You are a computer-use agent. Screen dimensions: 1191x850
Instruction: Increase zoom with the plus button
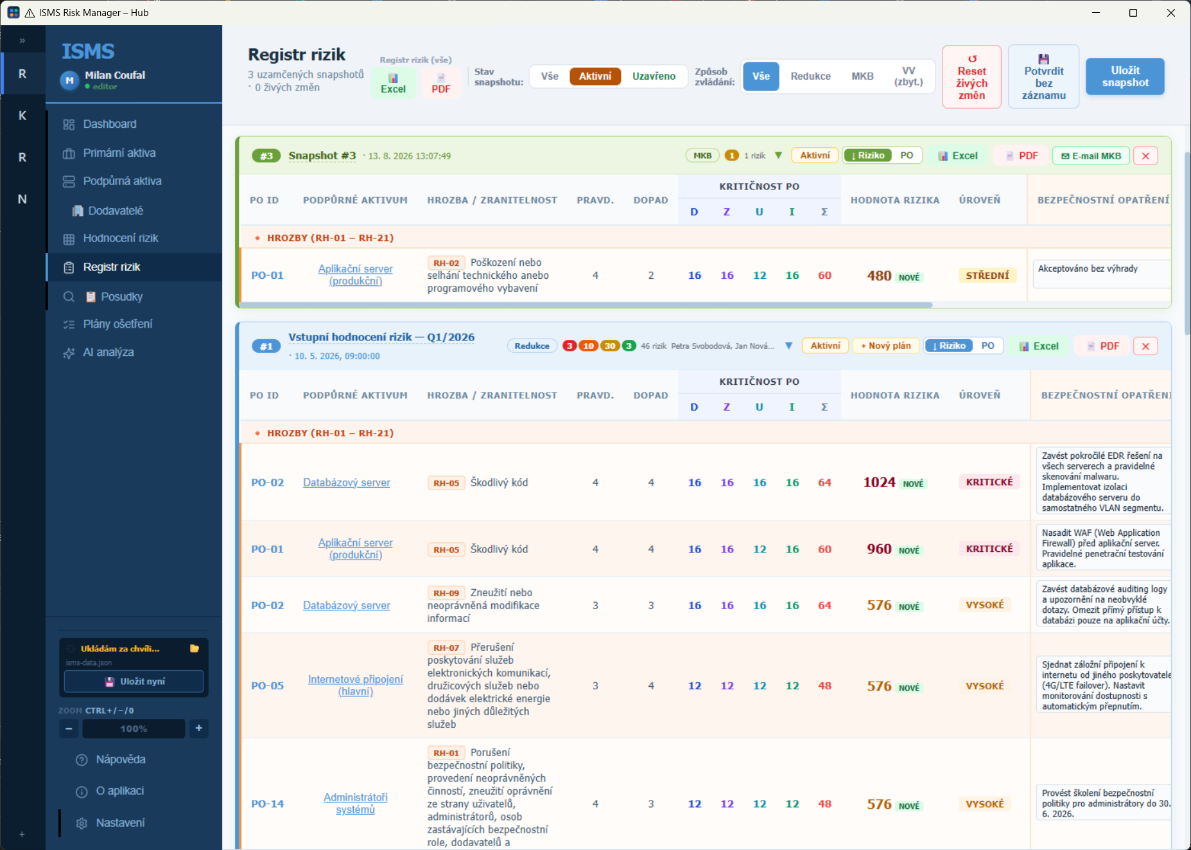[199, 729]
